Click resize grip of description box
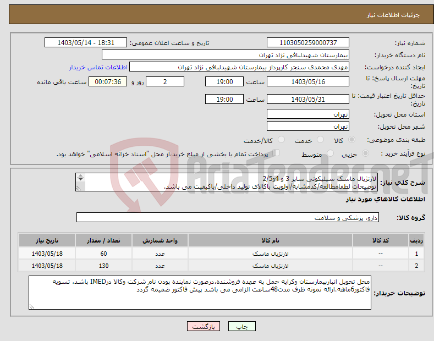 coord(79,188)
